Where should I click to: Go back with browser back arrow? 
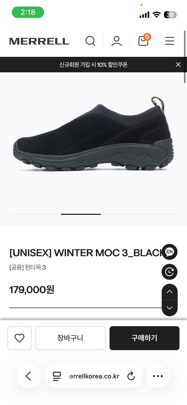[x=29, y=376]
